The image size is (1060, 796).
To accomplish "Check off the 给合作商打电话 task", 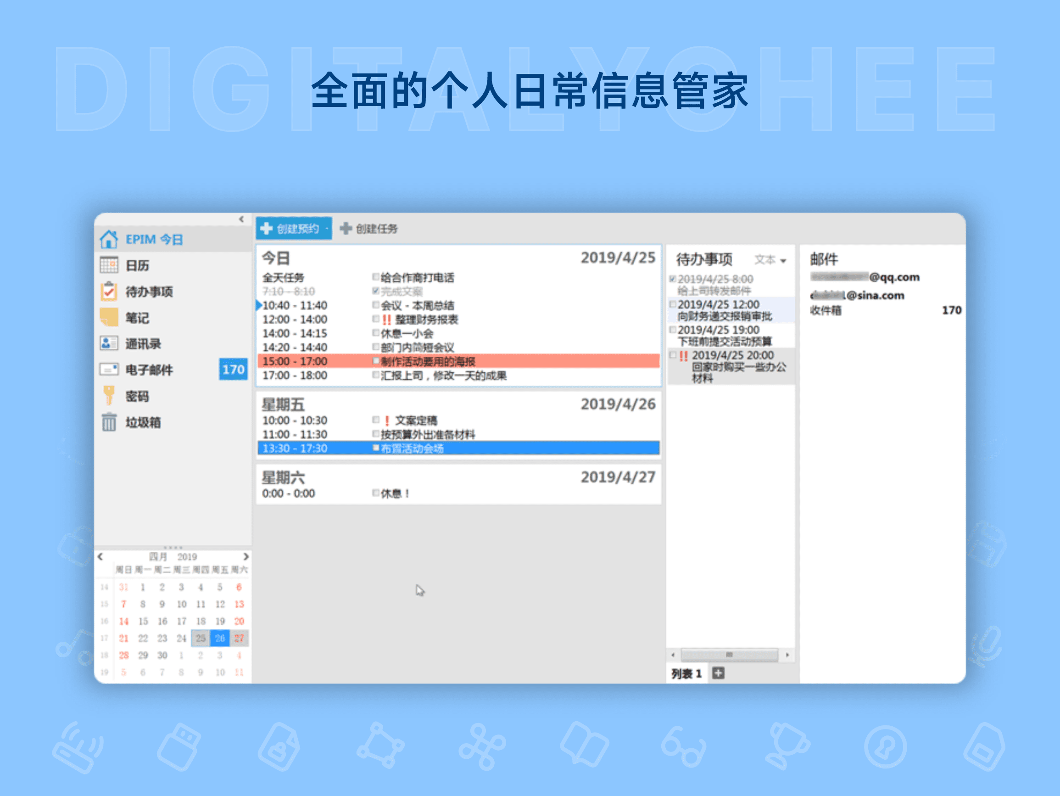I will 376,277.
